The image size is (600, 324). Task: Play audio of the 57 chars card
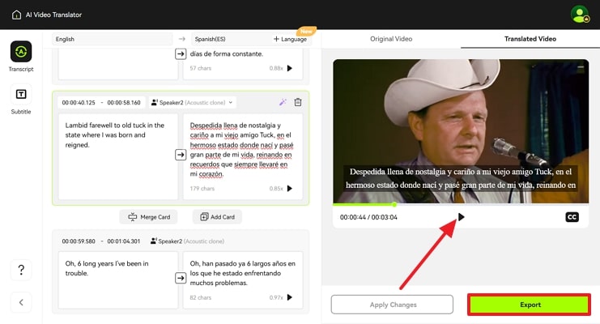click(290, 68)
